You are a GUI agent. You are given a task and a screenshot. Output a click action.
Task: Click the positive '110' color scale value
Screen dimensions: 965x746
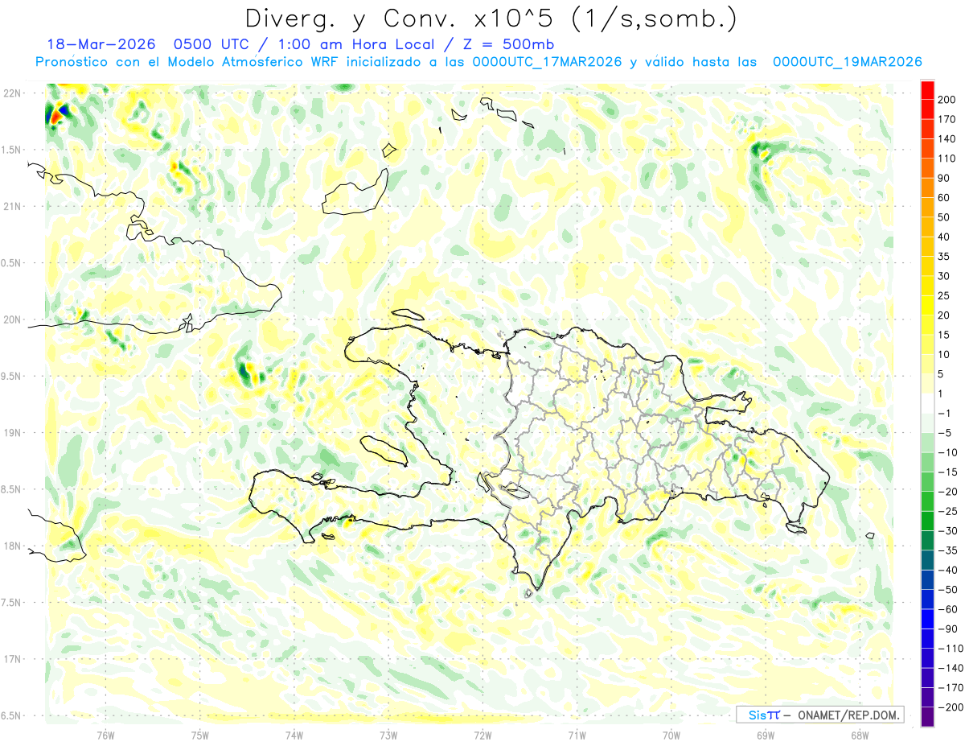(x=947, y=159)
